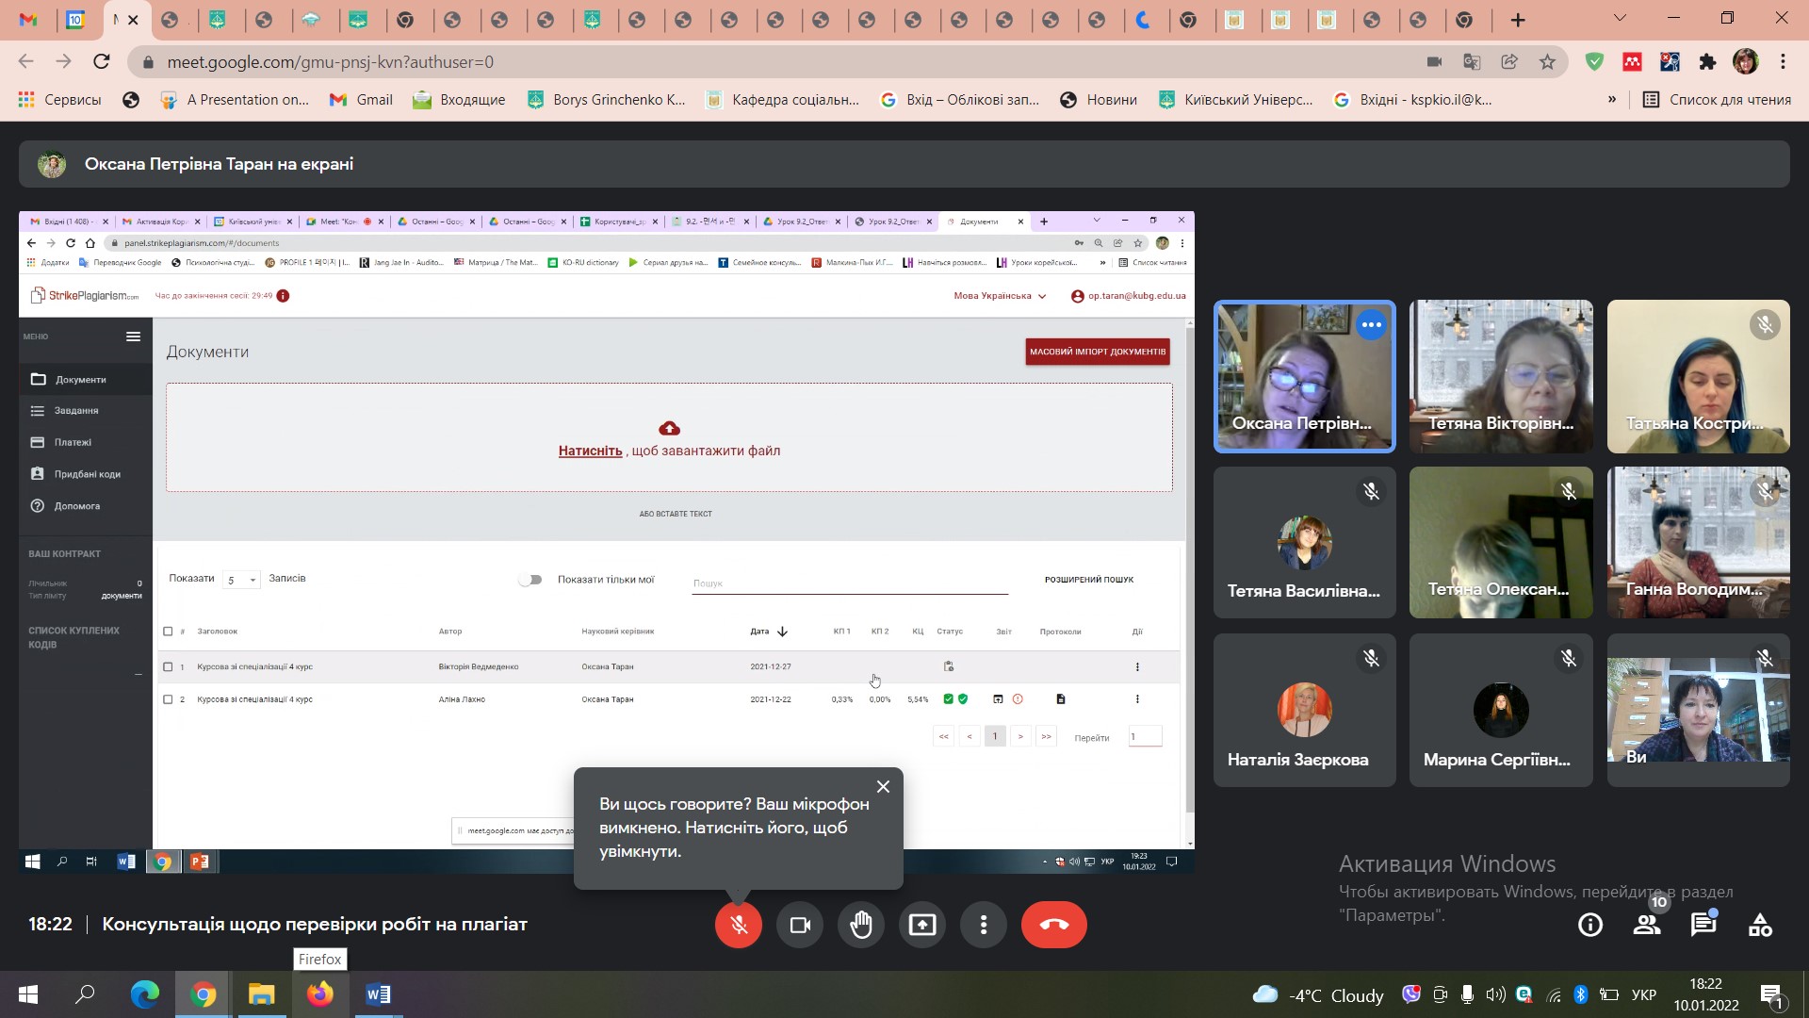Expand the hidden bookmarks chevron

[x=1612, y=100]
